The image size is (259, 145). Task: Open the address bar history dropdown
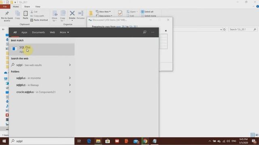(x=221, y=29)
